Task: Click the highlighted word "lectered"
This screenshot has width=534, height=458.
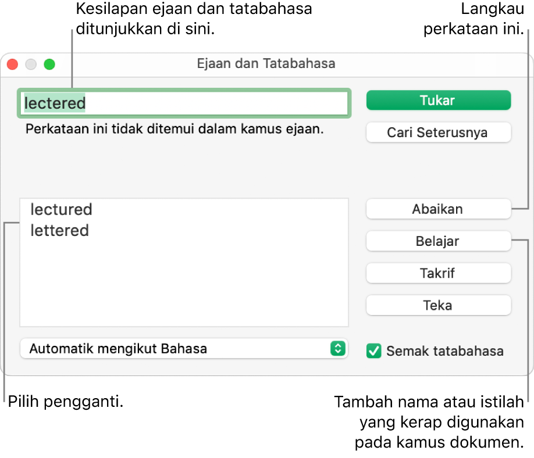Action: (x=54, y=103)
